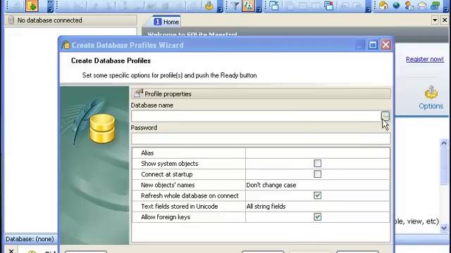This screenshot has height=253, width=451.
Task: Click the large Options icon on the Home page
Action: tap(431, 93)
